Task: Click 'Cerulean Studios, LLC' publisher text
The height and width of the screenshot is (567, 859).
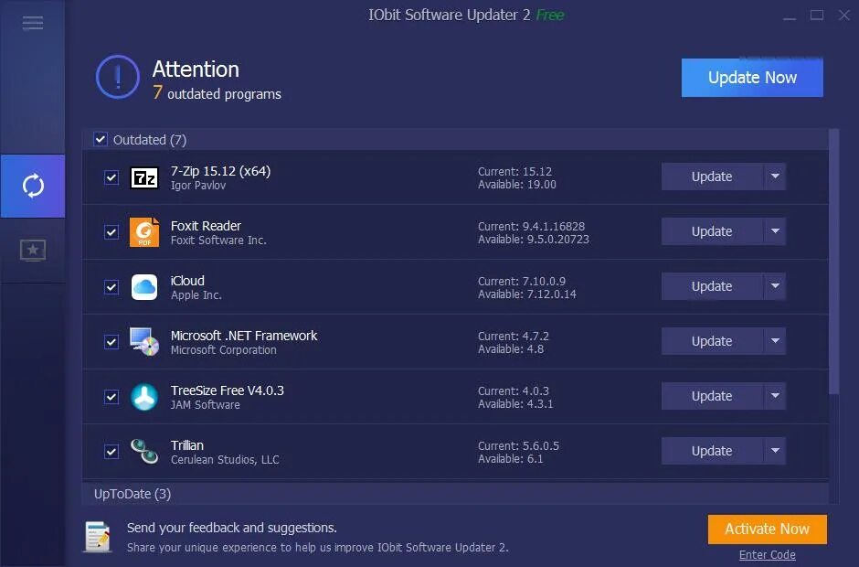Action: (x=225, y=459)
